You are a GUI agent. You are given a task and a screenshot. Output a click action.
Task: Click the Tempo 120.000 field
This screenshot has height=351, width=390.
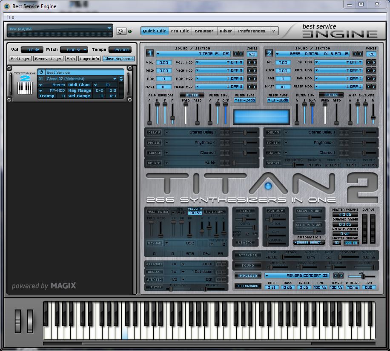pos(120,50)
